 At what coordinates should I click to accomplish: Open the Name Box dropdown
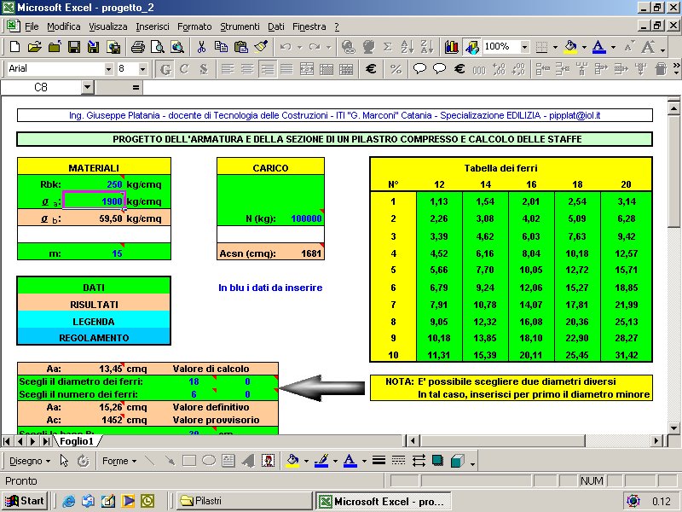(88, 88)
